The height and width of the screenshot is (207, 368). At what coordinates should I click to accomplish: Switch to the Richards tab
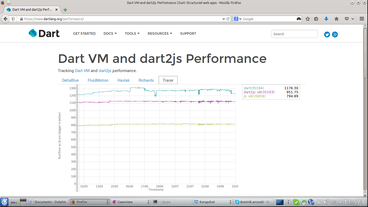pyautogui.click(x=146, y=80)
